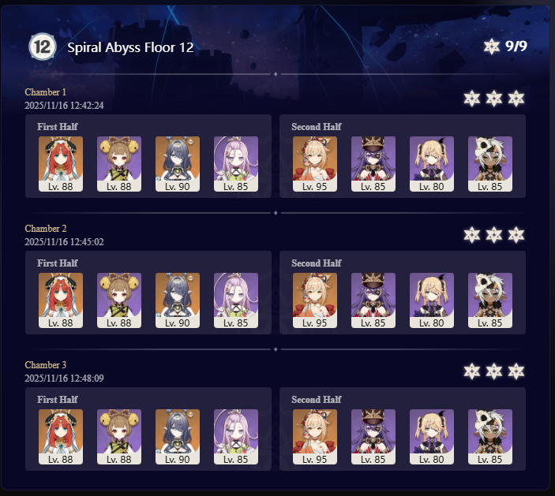Image resolution: width=555 pixels, height=496 pixels.
Task: Click First Half label in Chamber 1
Action: [58, 127]
